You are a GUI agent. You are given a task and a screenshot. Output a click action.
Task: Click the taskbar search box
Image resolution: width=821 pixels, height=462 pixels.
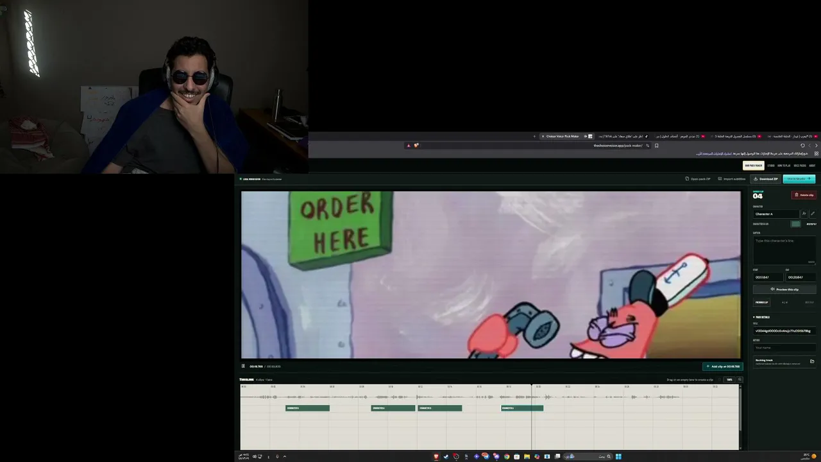pyautogui.click(x=588, y=457)
